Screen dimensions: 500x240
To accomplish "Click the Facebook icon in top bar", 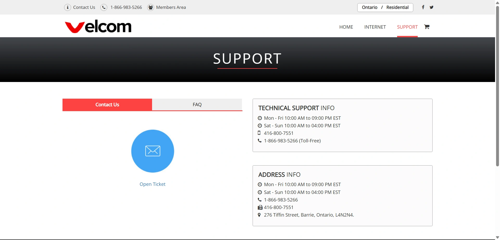I will [423, 7].
